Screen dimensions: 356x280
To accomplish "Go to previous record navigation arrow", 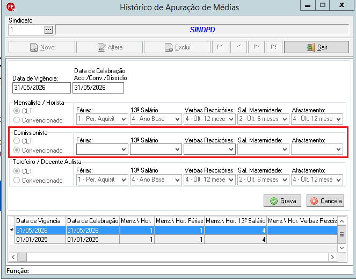I will [x=238, y=47].
